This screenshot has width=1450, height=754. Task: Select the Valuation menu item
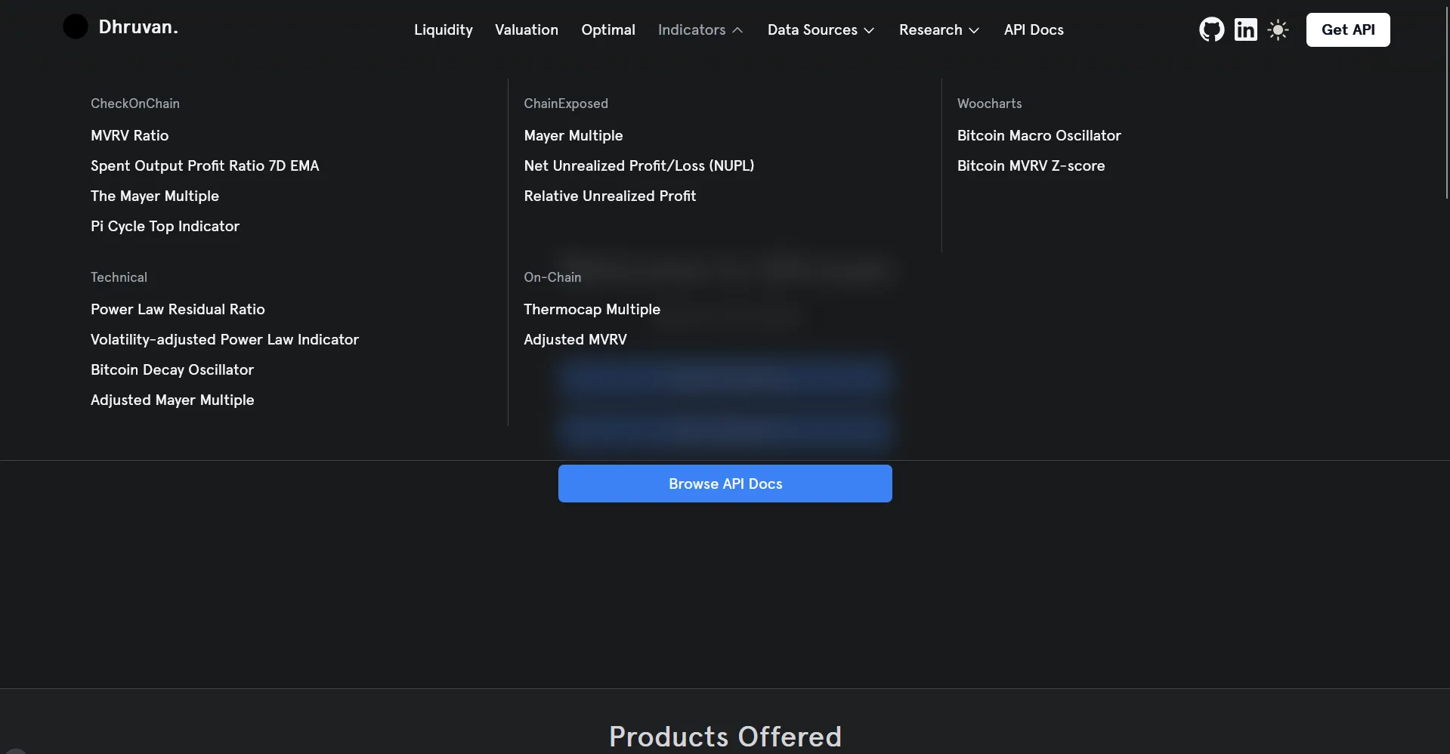(x=526, y=29)
